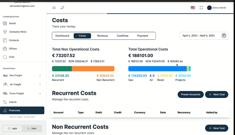235x135 pixels.
Task: Open Social in the sidebar
Action: coord(12,23)
